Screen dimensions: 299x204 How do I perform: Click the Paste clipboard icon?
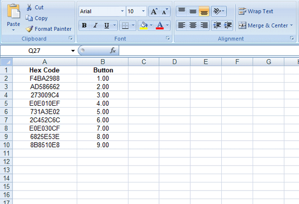click(x=13, y=11)
